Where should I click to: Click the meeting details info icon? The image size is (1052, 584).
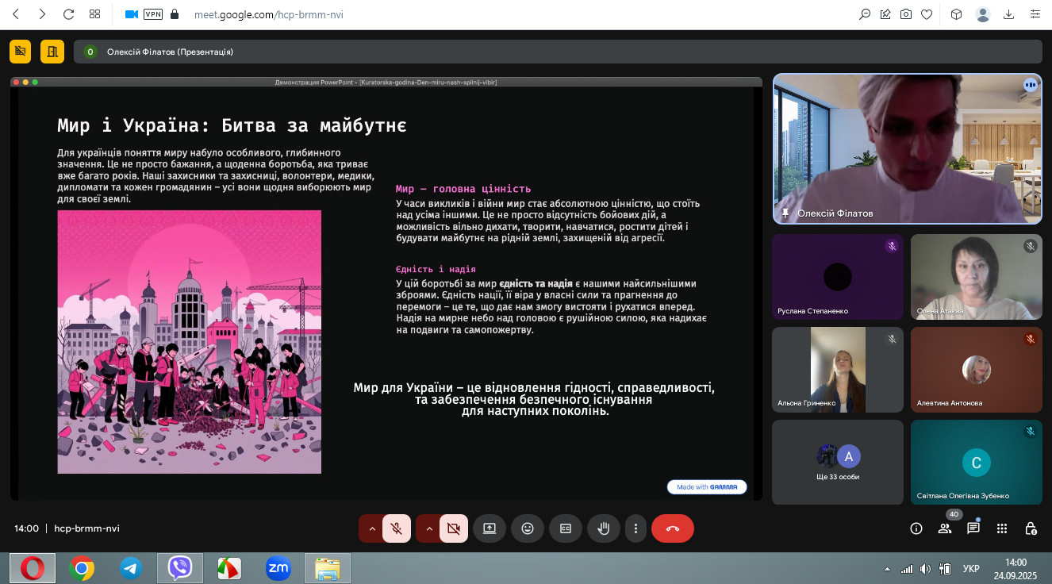(x=916, y=528)
